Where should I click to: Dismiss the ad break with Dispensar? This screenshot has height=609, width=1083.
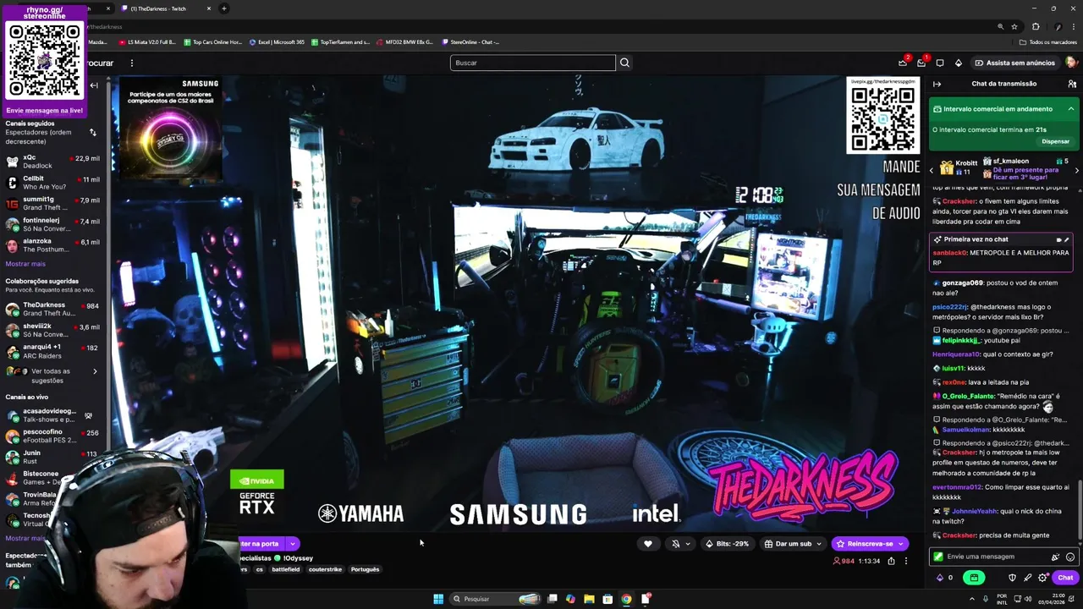1055,141
